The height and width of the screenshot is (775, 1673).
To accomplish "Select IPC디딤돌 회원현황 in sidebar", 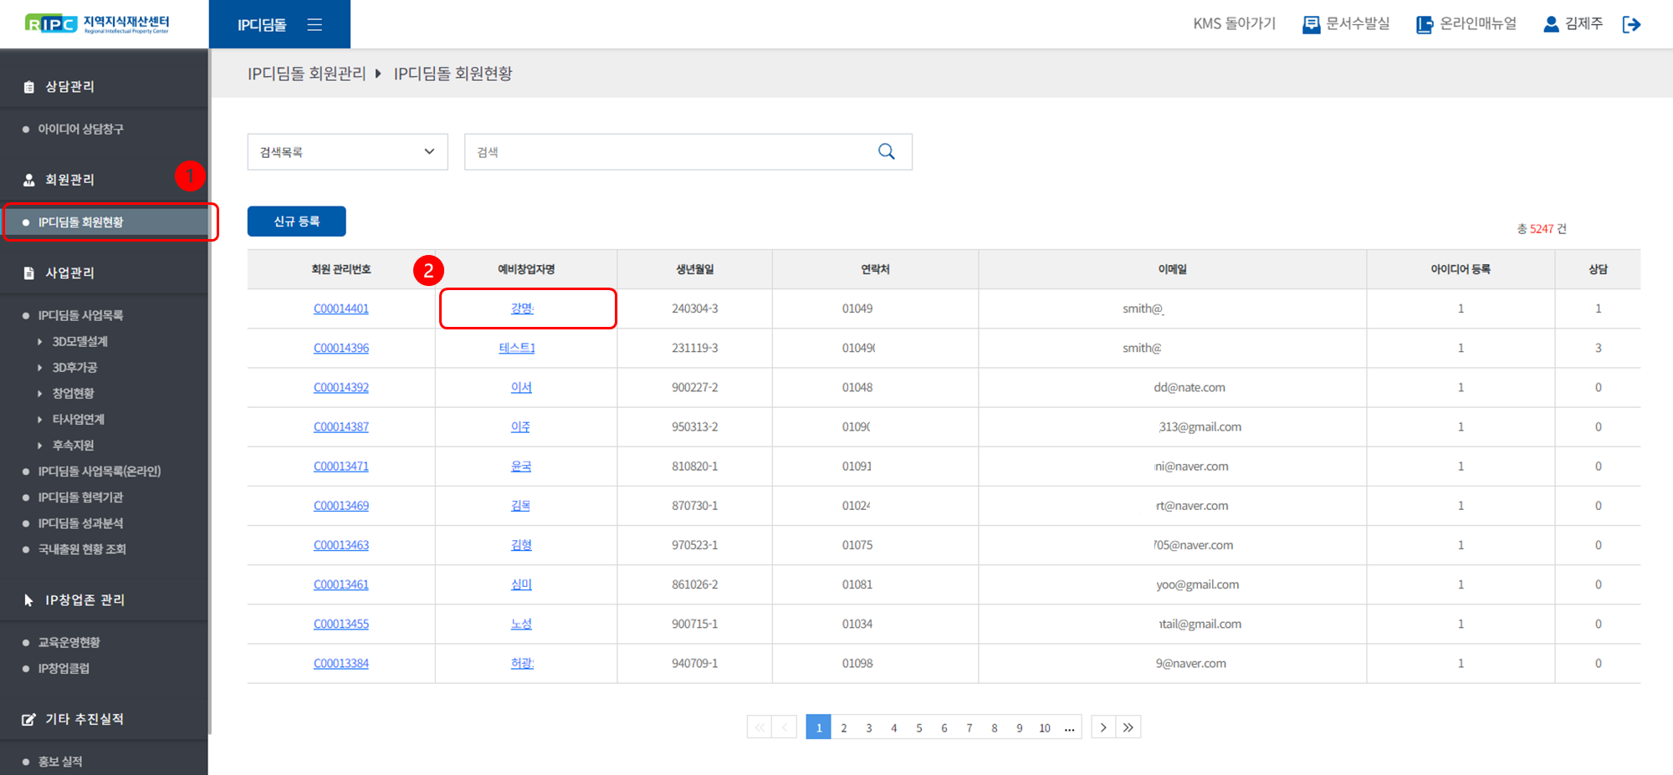I will (x=80, y=222).
